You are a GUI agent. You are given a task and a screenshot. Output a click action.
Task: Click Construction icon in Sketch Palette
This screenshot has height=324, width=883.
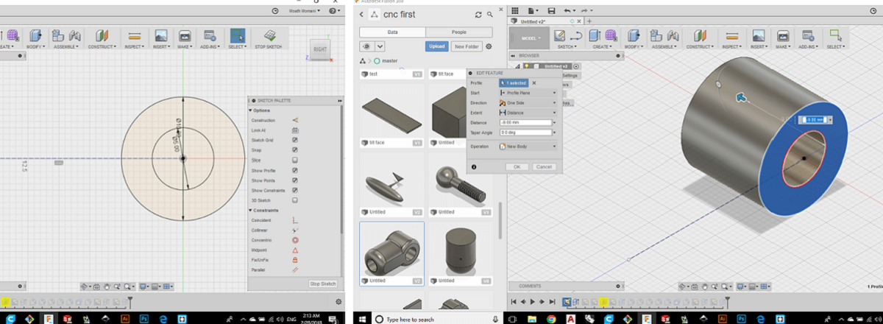[x=295, y=119]
